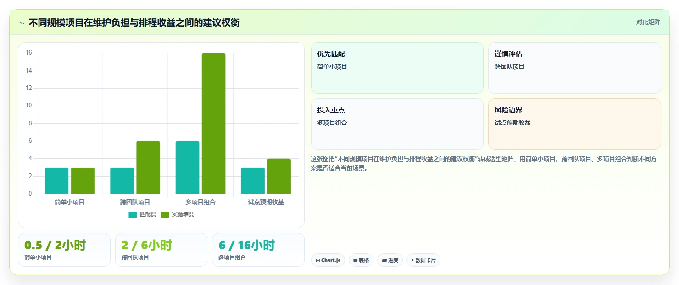The height and width of the screenshot is (285, 679).
Task: Toggle the 实施难度 legend color box
Action: (165, 214)
